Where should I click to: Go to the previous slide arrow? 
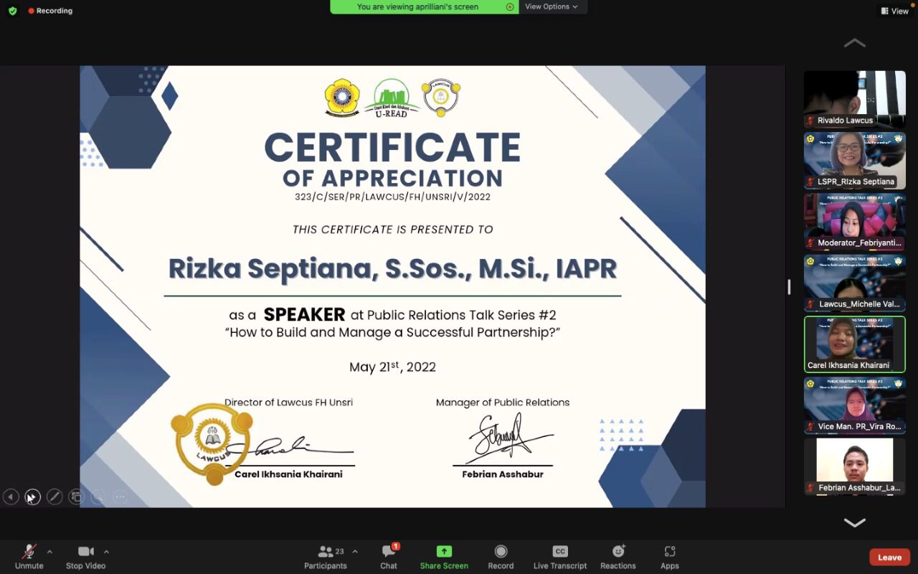(x=11, y=497)
